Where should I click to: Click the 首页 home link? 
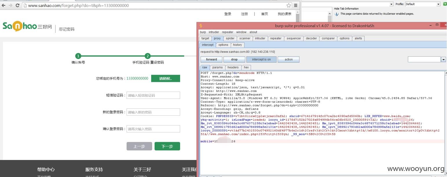point(265,14)
